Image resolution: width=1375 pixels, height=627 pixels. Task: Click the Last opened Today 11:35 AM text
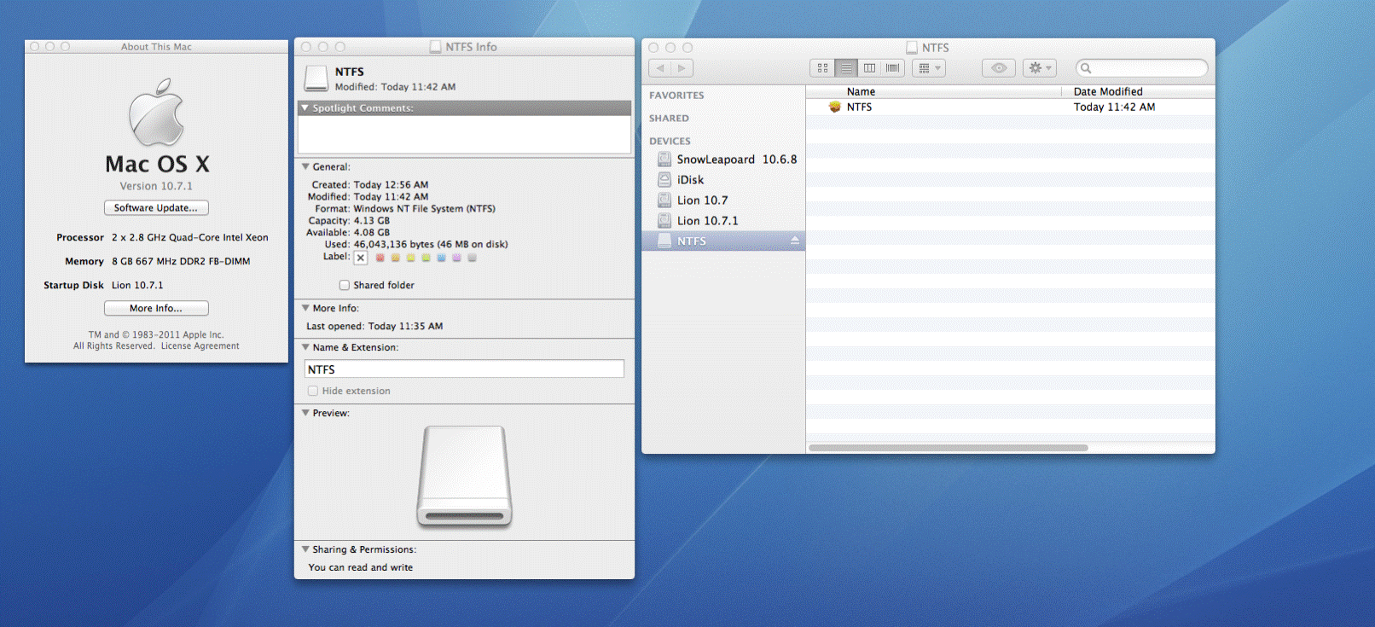[x=374, y=327]
